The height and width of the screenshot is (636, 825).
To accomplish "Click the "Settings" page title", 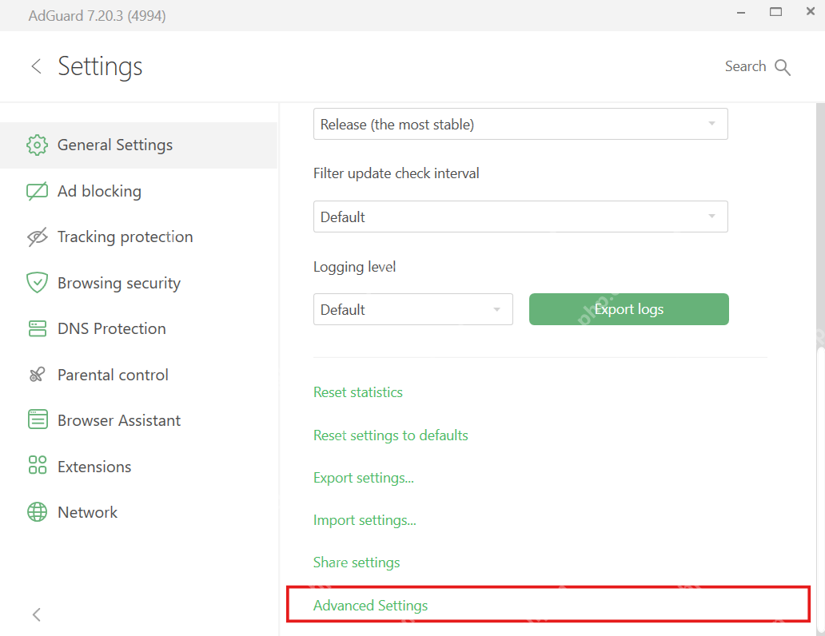I will pos(100,67).
